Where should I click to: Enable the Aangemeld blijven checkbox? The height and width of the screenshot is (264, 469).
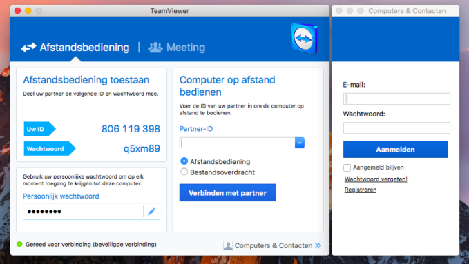click(347, 167)
